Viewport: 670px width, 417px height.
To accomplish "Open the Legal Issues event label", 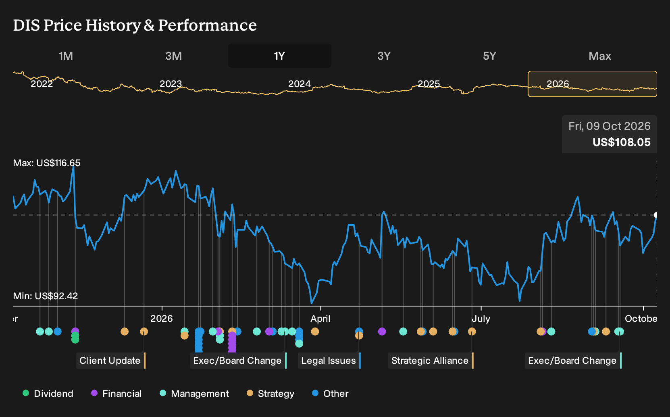I will tap(329, 361).
